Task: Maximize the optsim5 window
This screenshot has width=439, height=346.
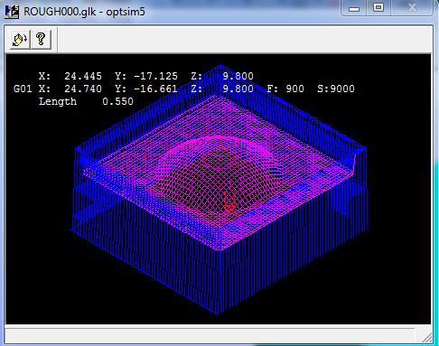Action: click(378, 8)
